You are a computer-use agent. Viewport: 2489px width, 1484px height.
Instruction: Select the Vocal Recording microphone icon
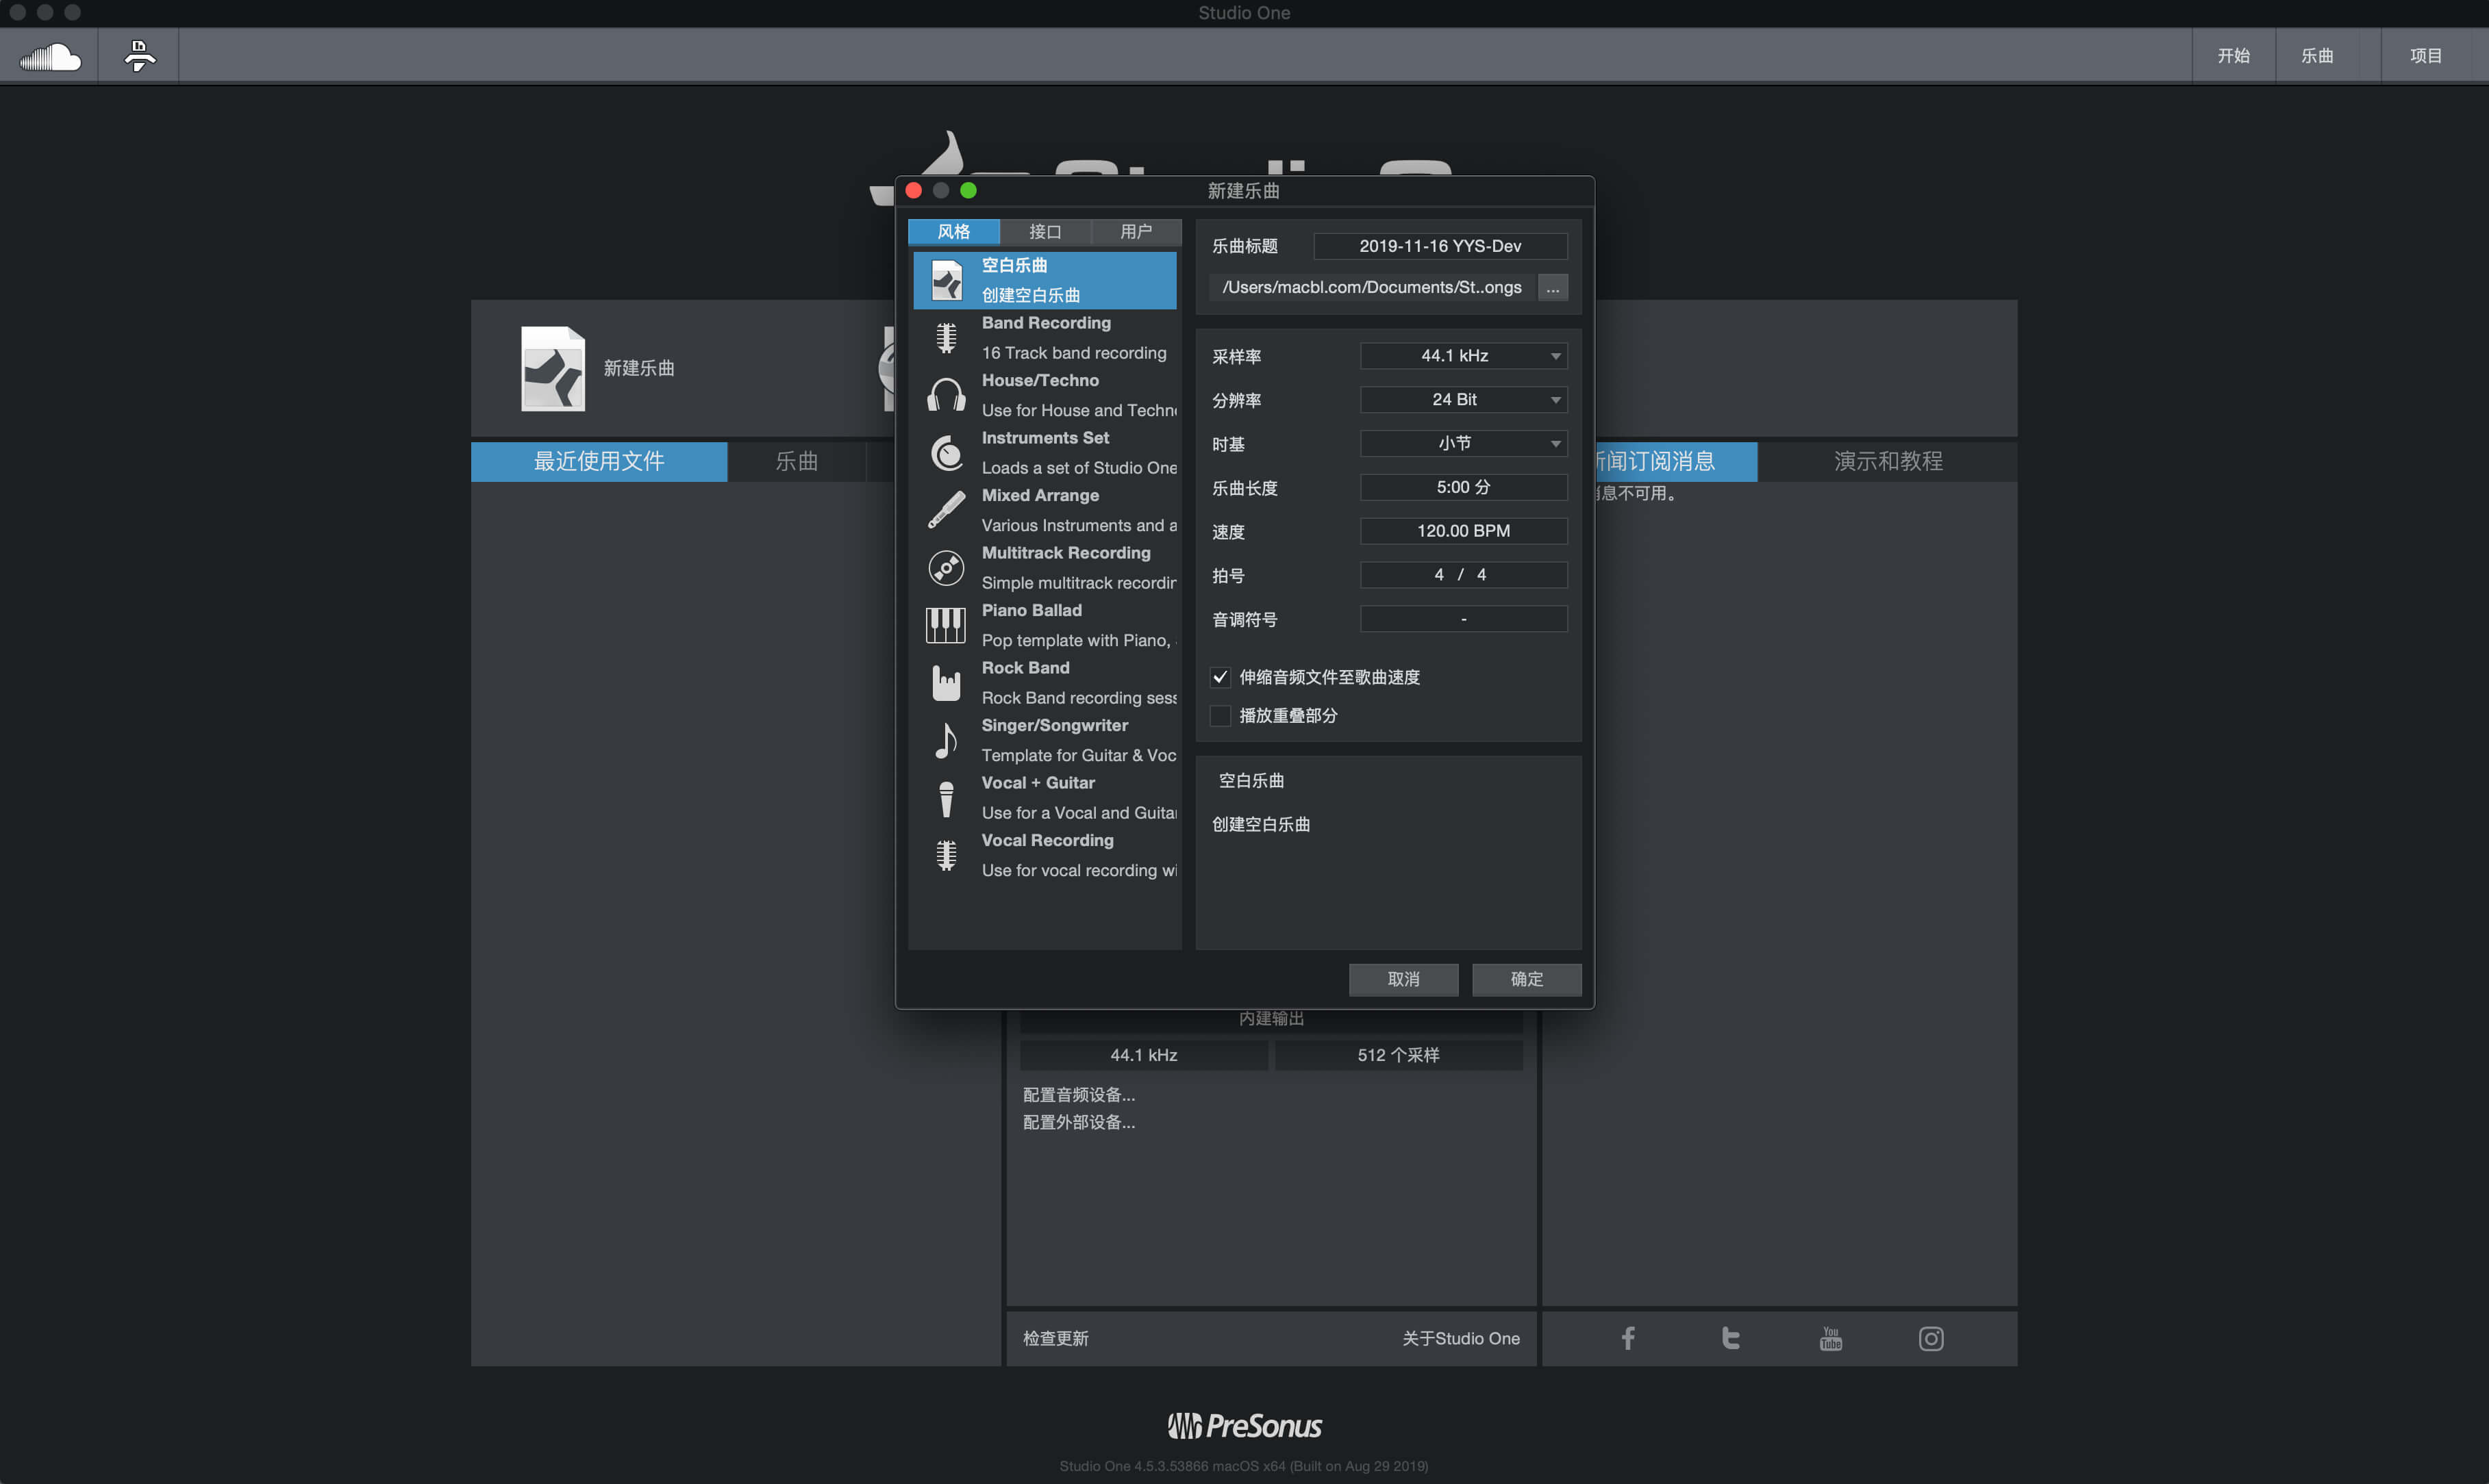945,855
